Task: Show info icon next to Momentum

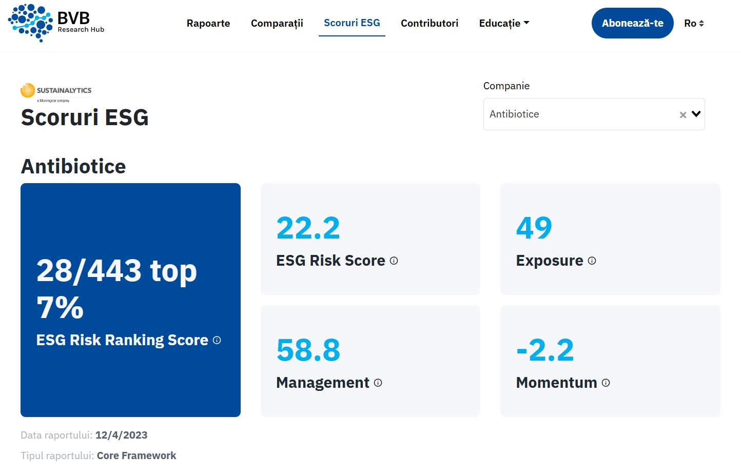Action: coord(606,383)
